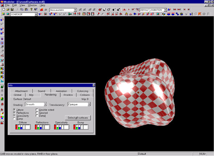This screenshot has height=156, width=214.
Task: Click the red-green-blue color circles sidebar icon
Action: [x=2, y=118]
